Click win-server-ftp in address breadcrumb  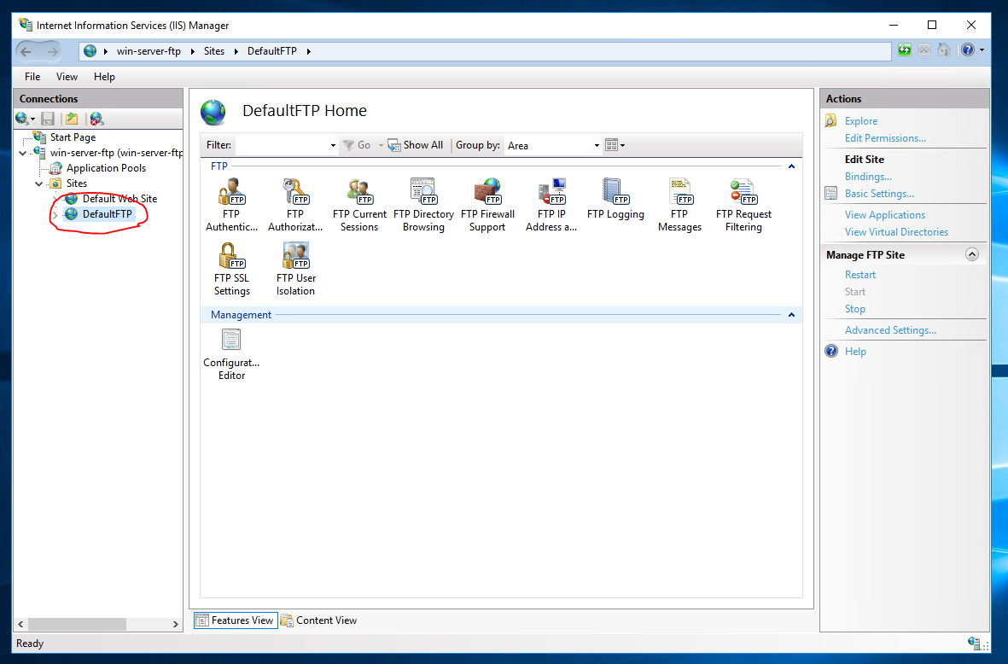pos(149,51)
